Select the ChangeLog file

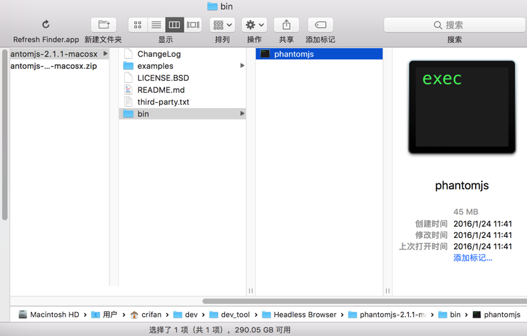[x=182, y=54]
